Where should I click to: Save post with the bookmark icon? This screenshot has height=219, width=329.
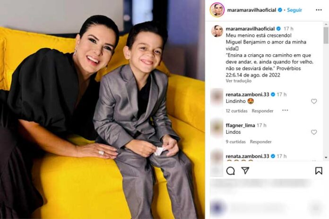pos(319,170)
